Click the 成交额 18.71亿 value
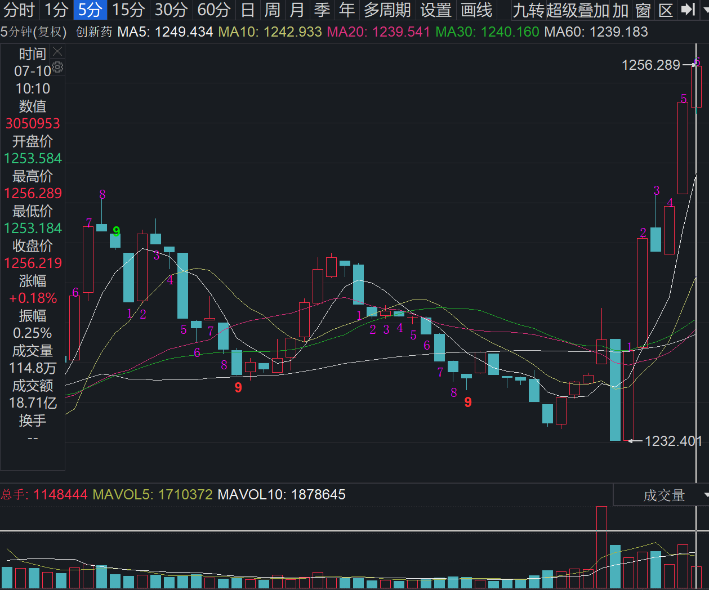 [x=33, y=403]
